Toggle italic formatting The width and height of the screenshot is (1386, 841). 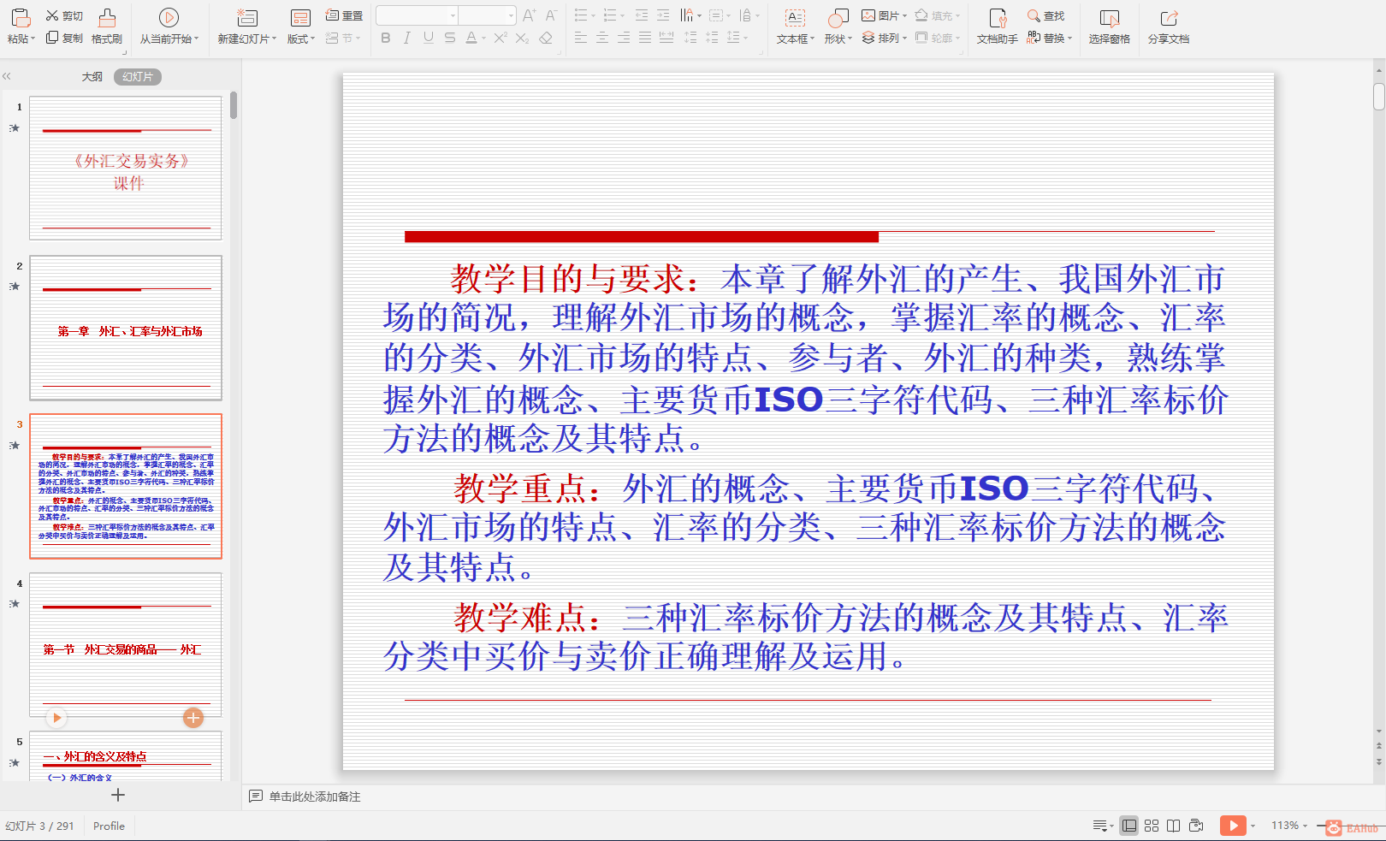pyautogui.click(x=407, y=38)
